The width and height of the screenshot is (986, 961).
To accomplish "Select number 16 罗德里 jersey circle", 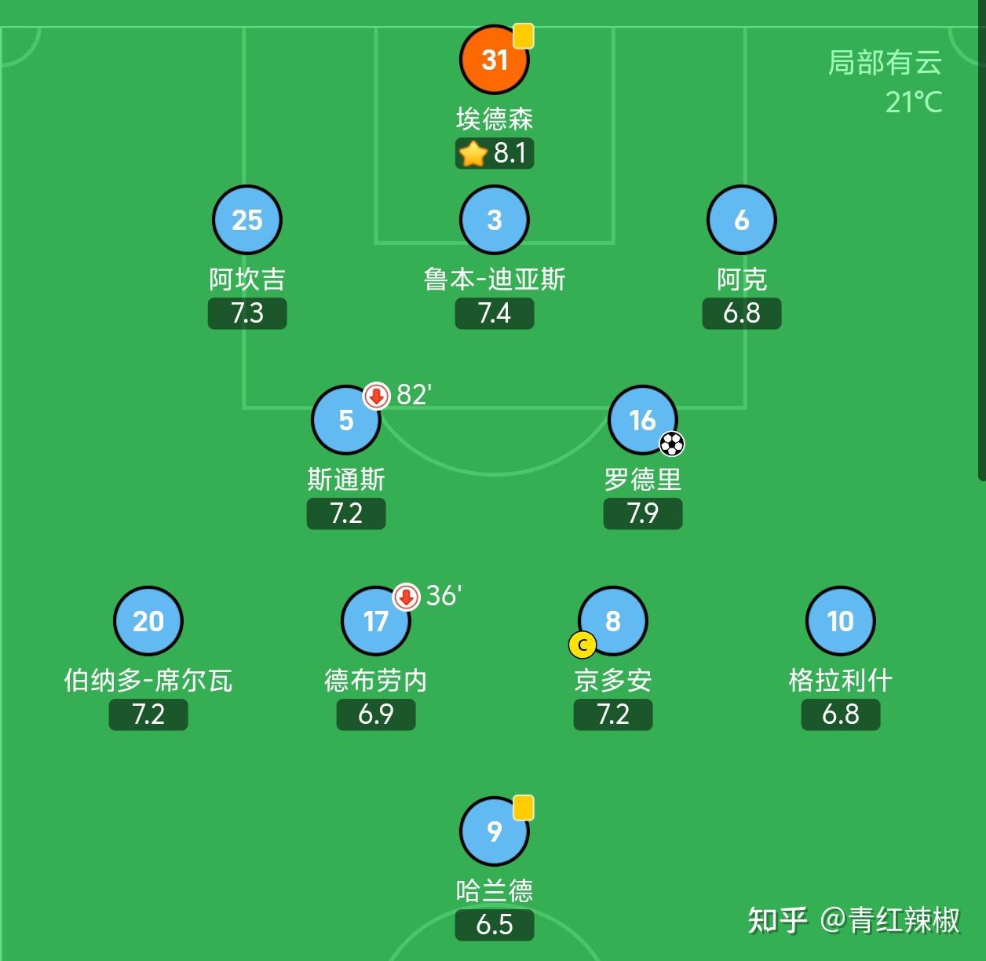I will point(643,420).
